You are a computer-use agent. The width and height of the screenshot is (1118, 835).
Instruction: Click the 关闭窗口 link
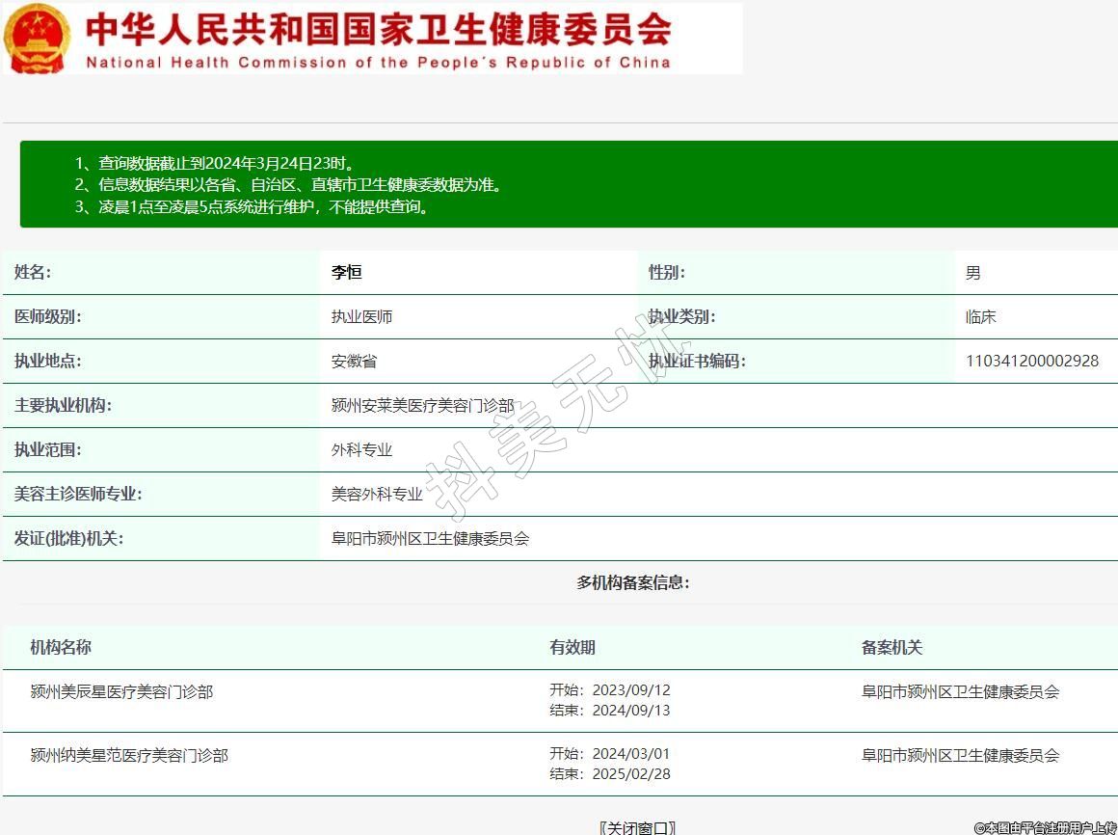637,827
